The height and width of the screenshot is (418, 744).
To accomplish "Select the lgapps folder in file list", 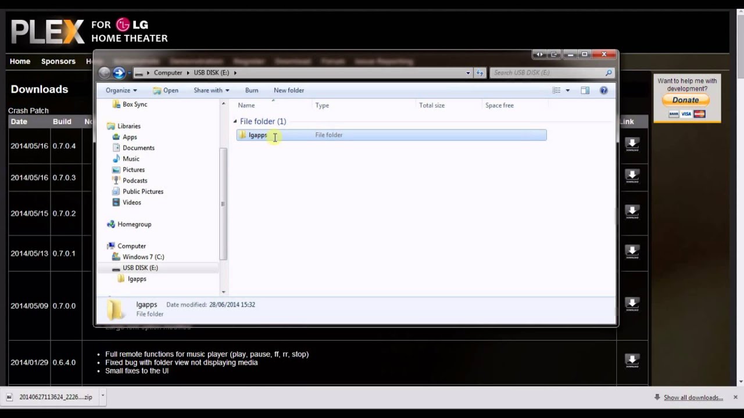I will point(391,135).
